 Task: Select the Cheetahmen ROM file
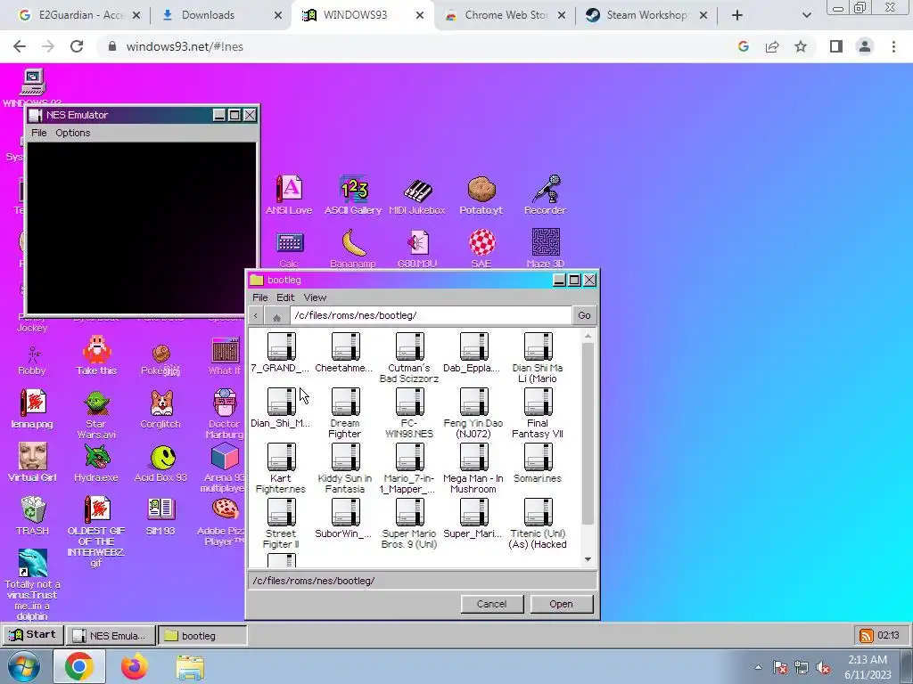[345, 353]
